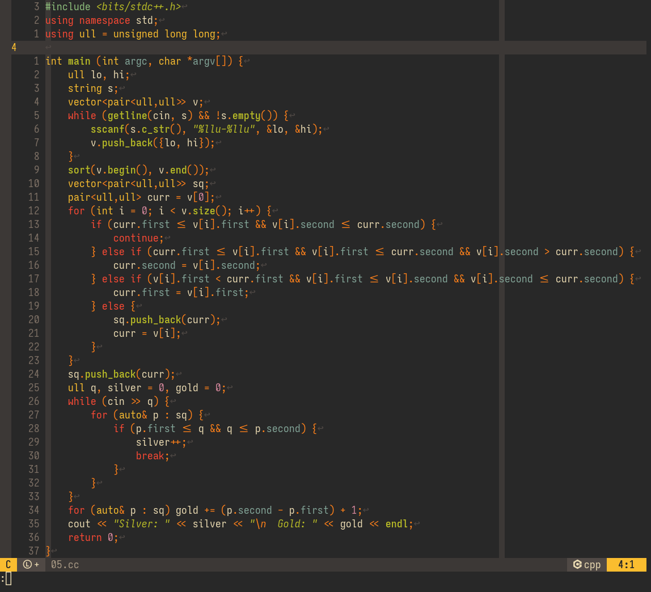Click the sort(v.begin(), v.end()) line
The image size is (651, 592).
pyautogui.click(x=139, y=170)
